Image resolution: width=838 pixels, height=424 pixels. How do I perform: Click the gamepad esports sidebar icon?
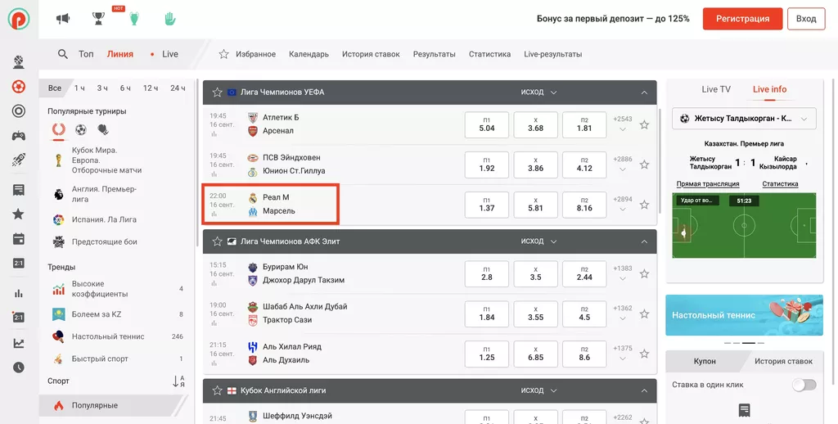18,136
